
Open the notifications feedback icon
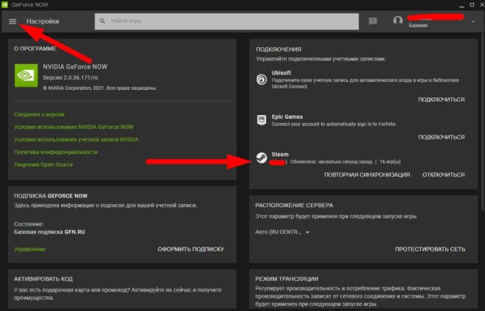coord(372,21)
